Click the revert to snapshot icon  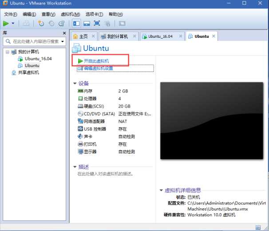point(51,24)
